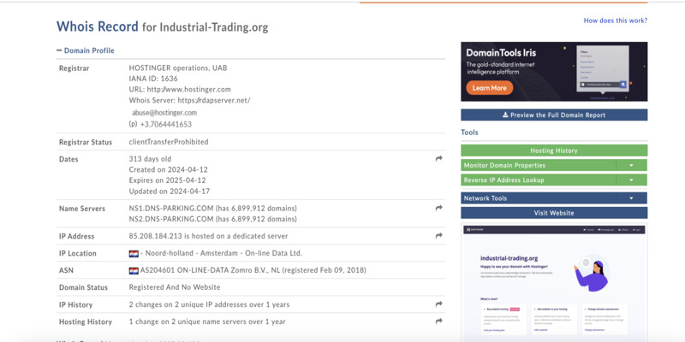
Task: Click 1 change on 2 unique name servers text
Action: click(x=207, y=321)
